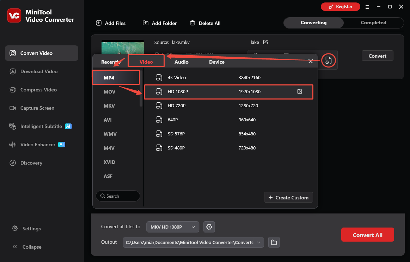410x262 pixels.
Task: Click the open output folder icon
Action: click(x=274, y=242)
